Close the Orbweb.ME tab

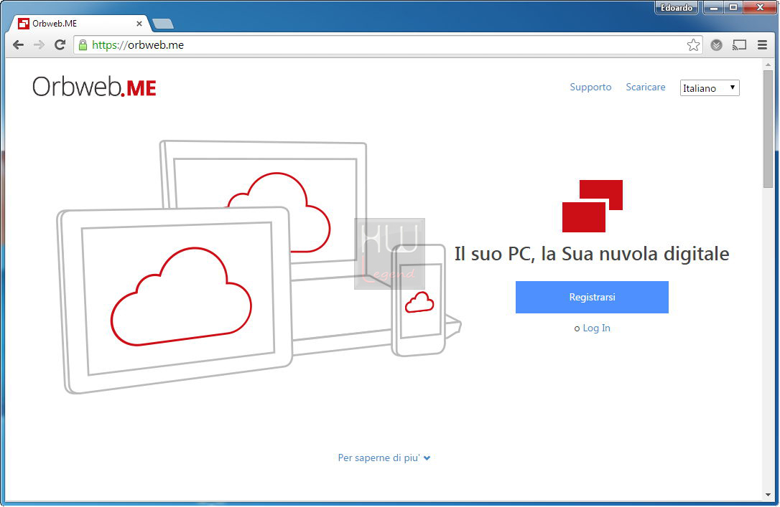(x=139, y=24)
